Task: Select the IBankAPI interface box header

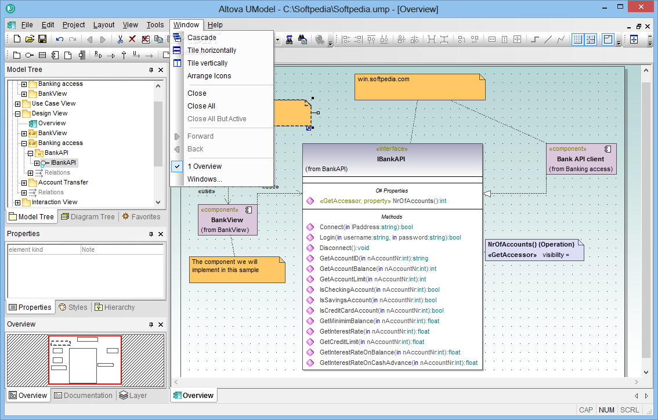Action: (x=392, y=160)
